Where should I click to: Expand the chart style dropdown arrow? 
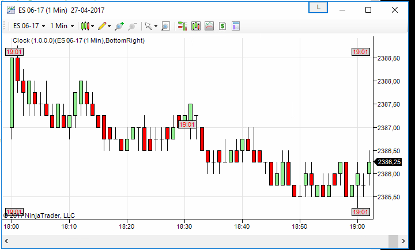coord(92,26)
